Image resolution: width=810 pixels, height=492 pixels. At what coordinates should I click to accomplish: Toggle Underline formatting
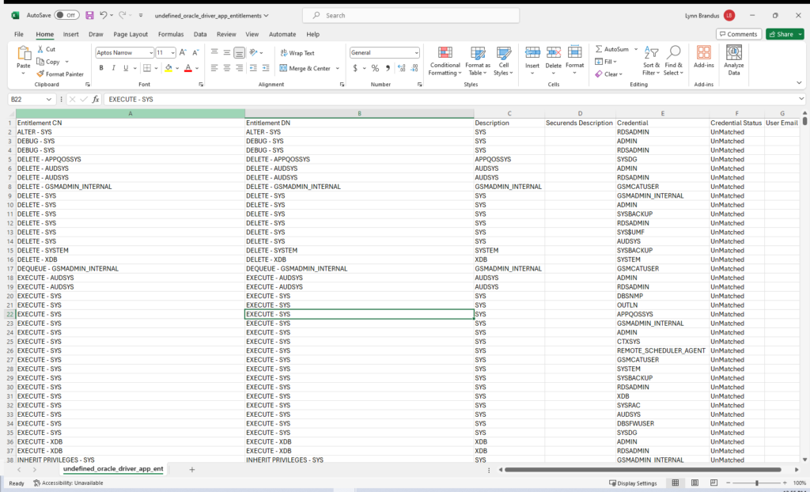126,68
